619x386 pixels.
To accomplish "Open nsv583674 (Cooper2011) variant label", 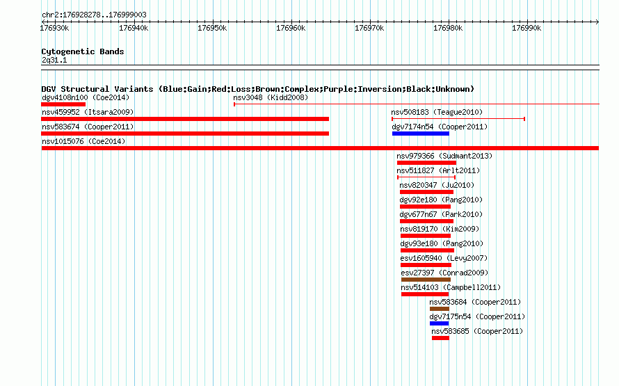I will coord(88,127).
